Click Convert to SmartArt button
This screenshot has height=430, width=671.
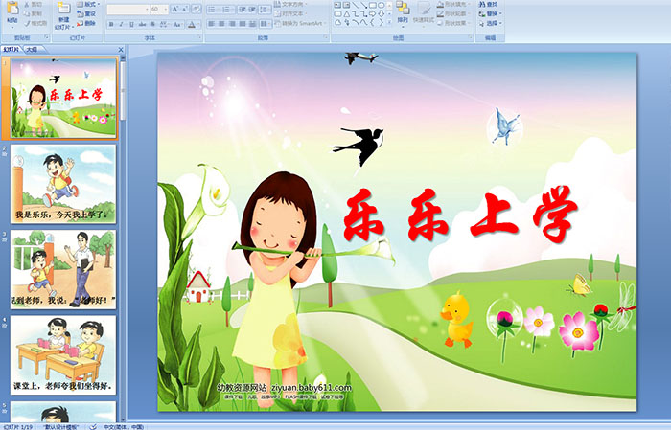coord(300,23)
